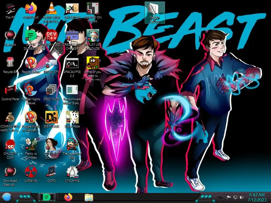Select the UKRAINE radiation symbol shortcut
The image size is (271, 203).
(31, 174)
